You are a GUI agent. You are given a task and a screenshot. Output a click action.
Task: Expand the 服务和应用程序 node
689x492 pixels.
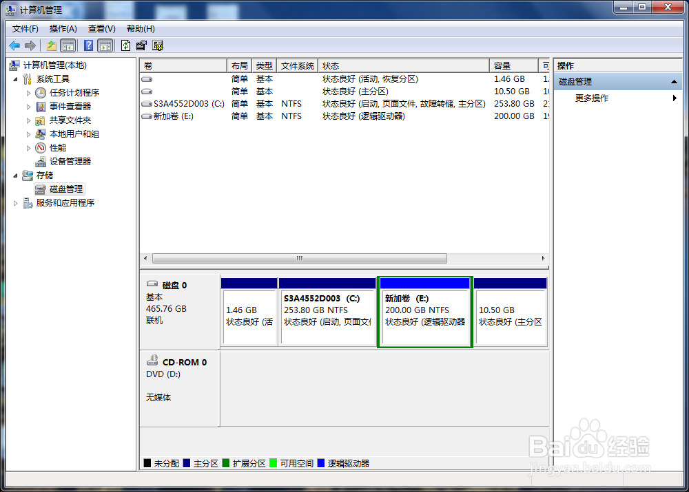coord(15,203)
